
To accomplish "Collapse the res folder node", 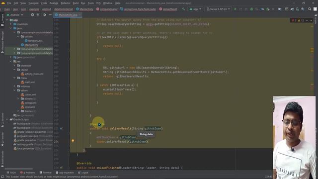I will tap(11, 61).
